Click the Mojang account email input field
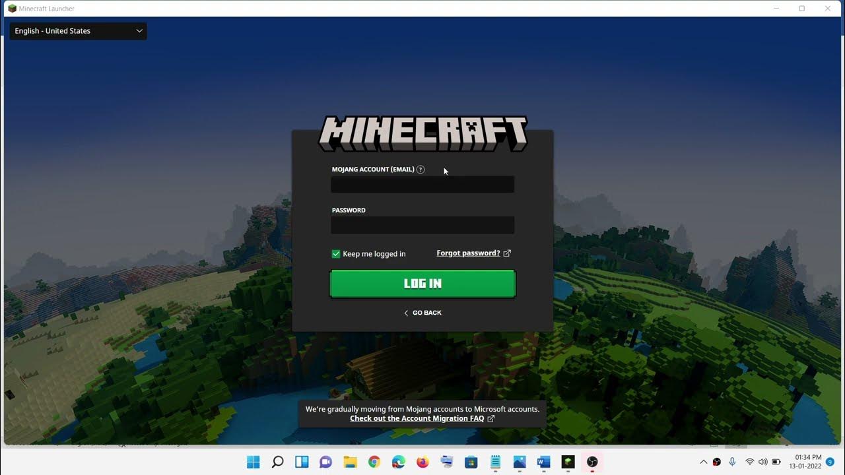The image size is (845, 475). [x=422, y=185]
